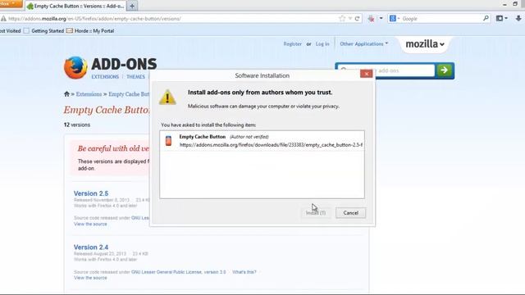Open the GNU Lesser General Public License link for Version 2.4
Image resolution: width=525 pixels, height=295 pixels.
pos(179,272)
